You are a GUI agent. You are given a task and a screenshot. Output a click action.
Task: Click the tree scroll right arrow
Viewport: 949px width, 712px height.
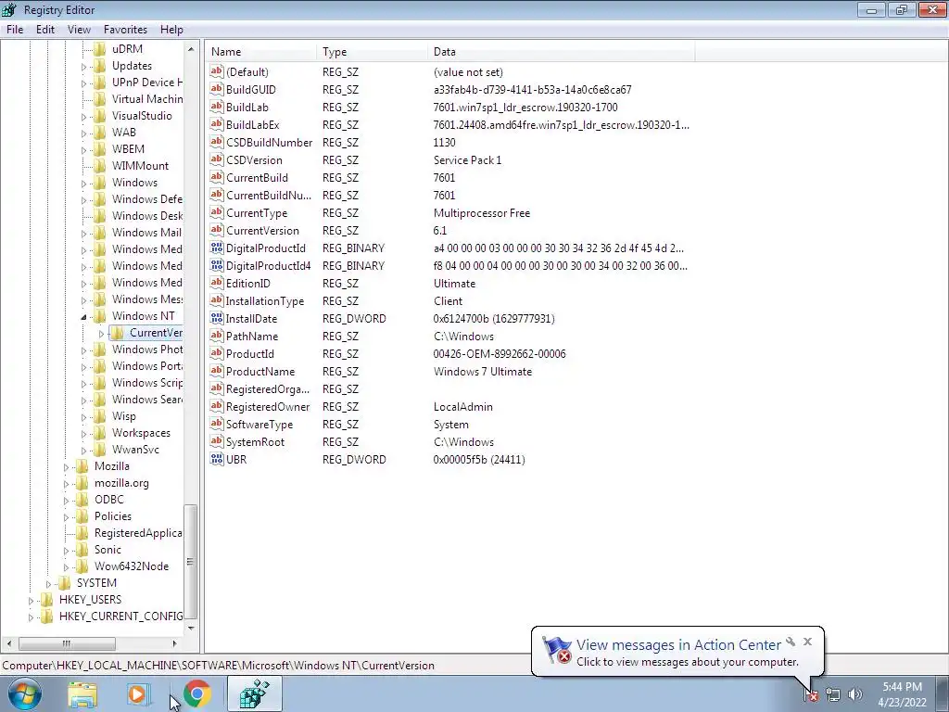coord(175,643)
